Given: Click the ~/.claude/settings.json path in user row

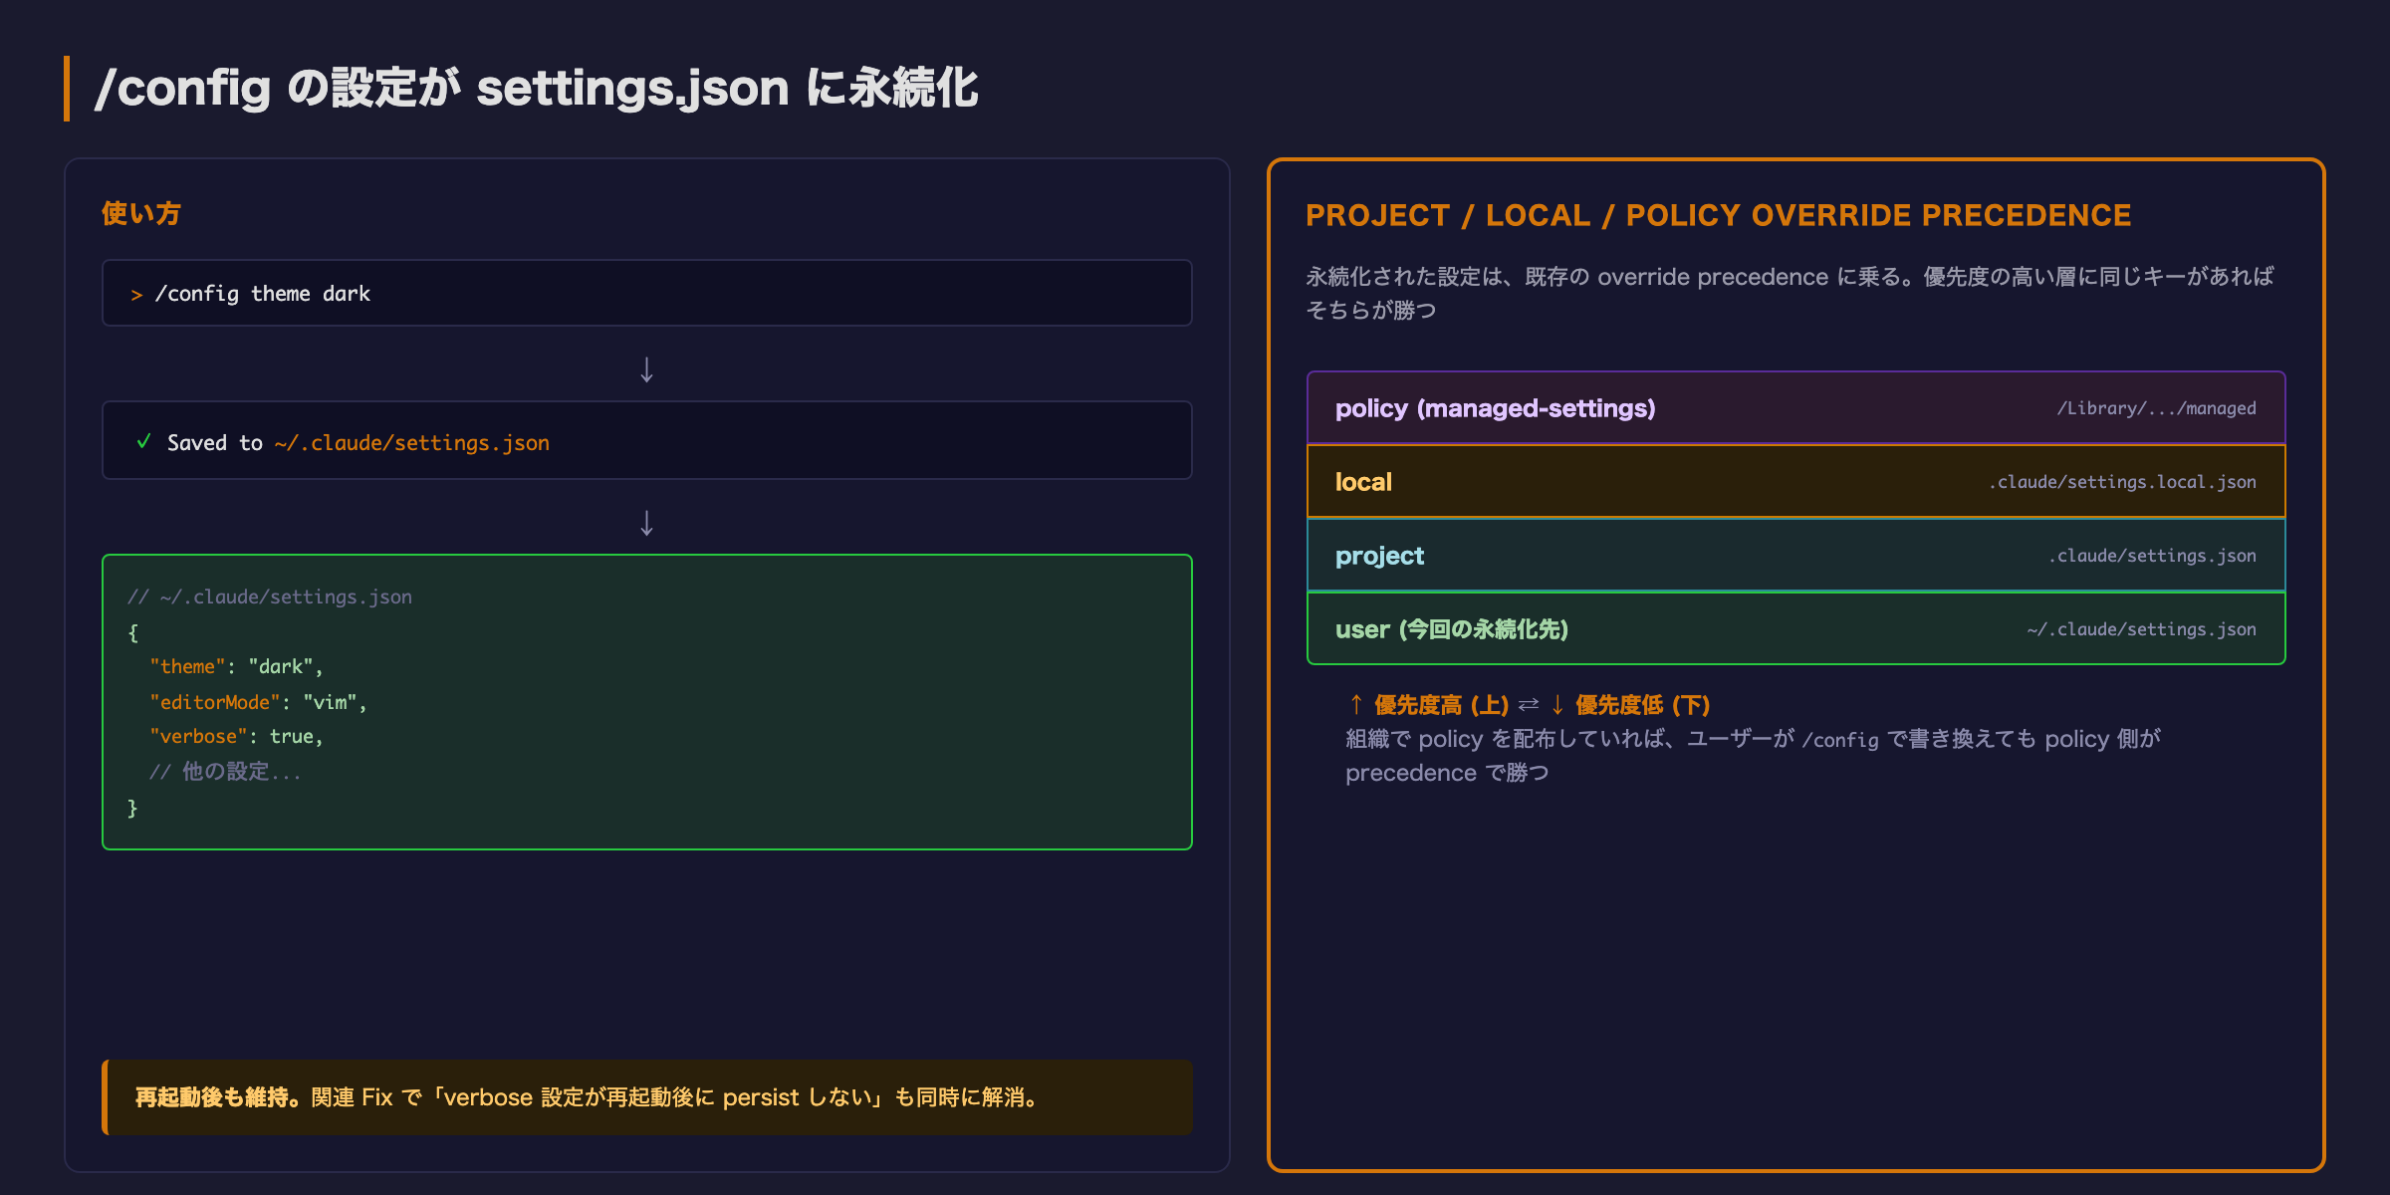Looking at the screenshot, I should tap(2141, 629).
